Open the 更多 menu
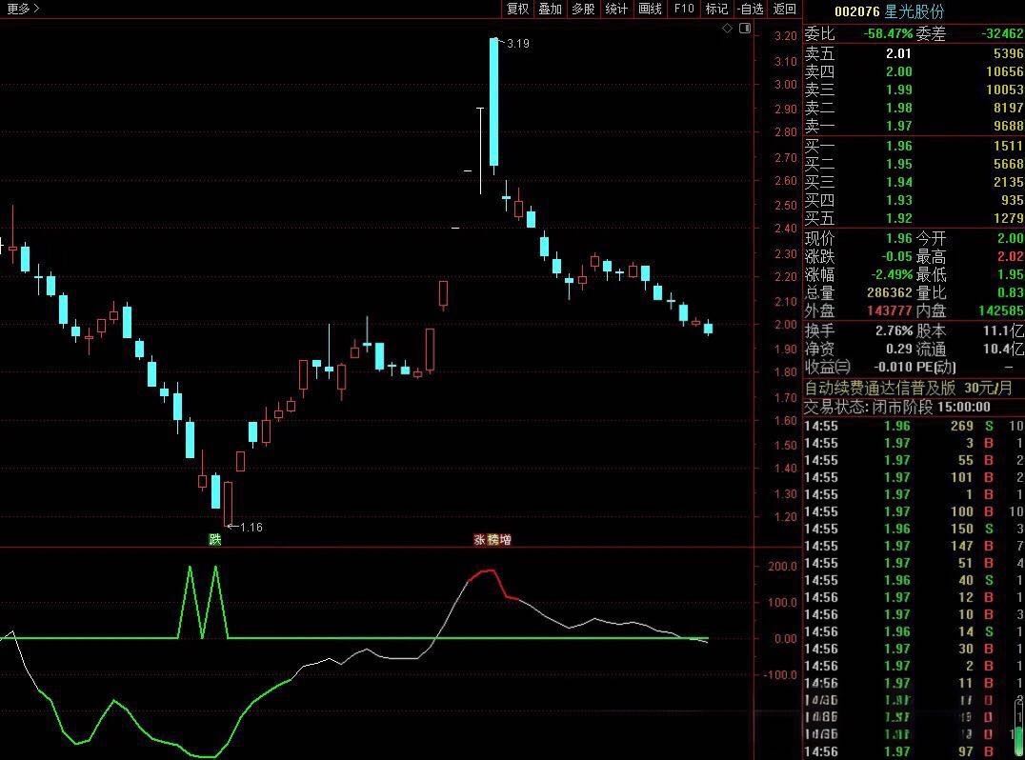This screenshot has width=1025, height=760. pyautogui.click(x=23, y=9)
